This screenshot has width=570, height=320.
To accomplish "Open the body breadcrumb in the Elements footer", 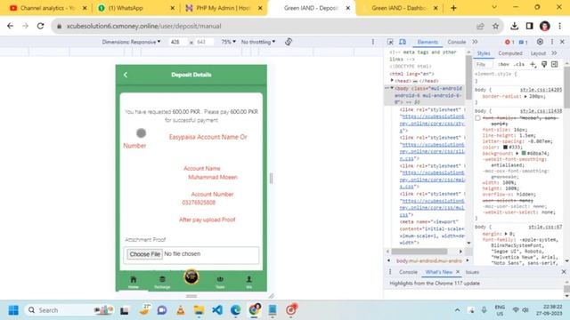I will (429, 260).
